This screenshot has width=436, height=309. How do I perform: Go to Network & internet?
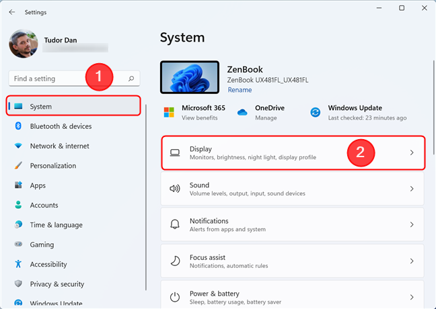(73, 146)
